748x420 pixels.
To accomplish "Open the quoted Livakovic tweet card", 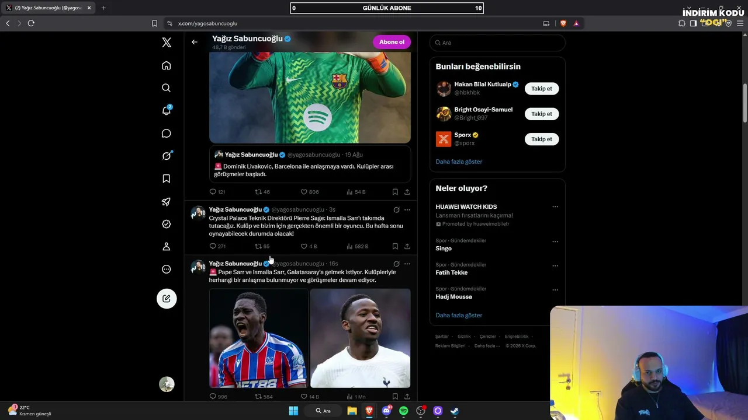I will tap(310, 164).
